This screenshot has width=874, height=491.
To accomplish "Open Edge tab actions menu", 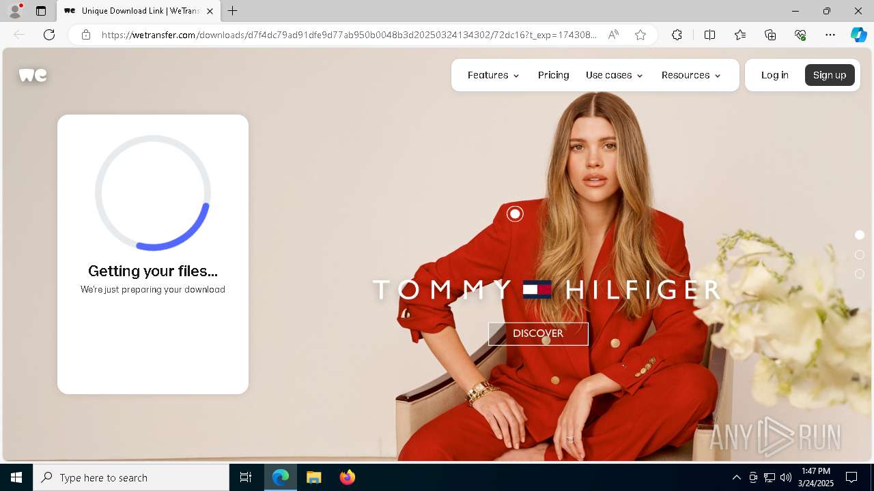I will [x=41, y=11].
